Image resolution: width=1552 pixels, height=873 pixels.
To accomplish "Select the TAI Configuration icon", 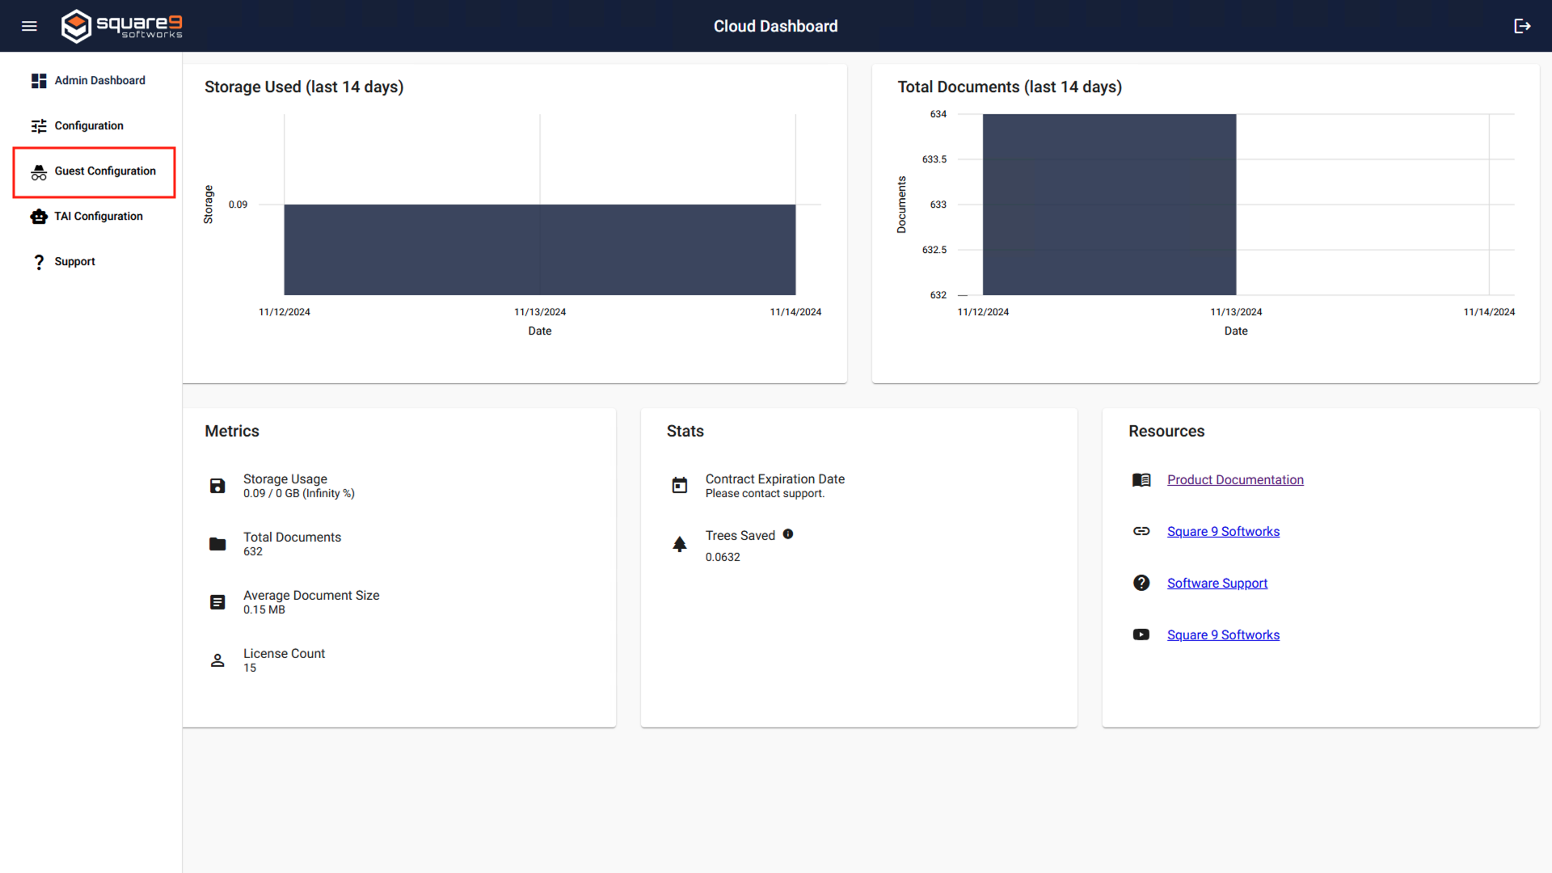I will (38, 216).
